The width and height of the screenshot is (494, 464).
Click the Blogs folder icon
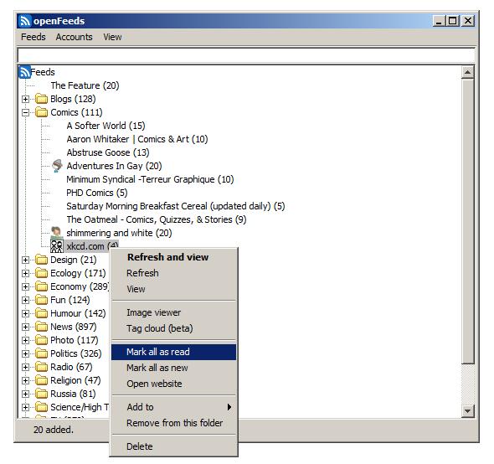point(41,99)
